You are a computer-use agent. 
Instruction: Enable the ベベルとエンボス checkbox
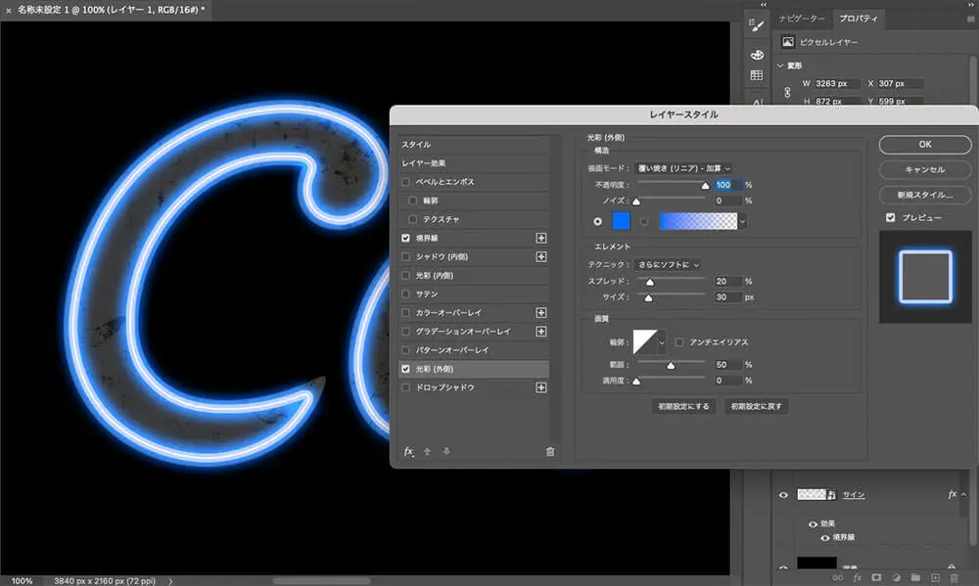point(406,182)
